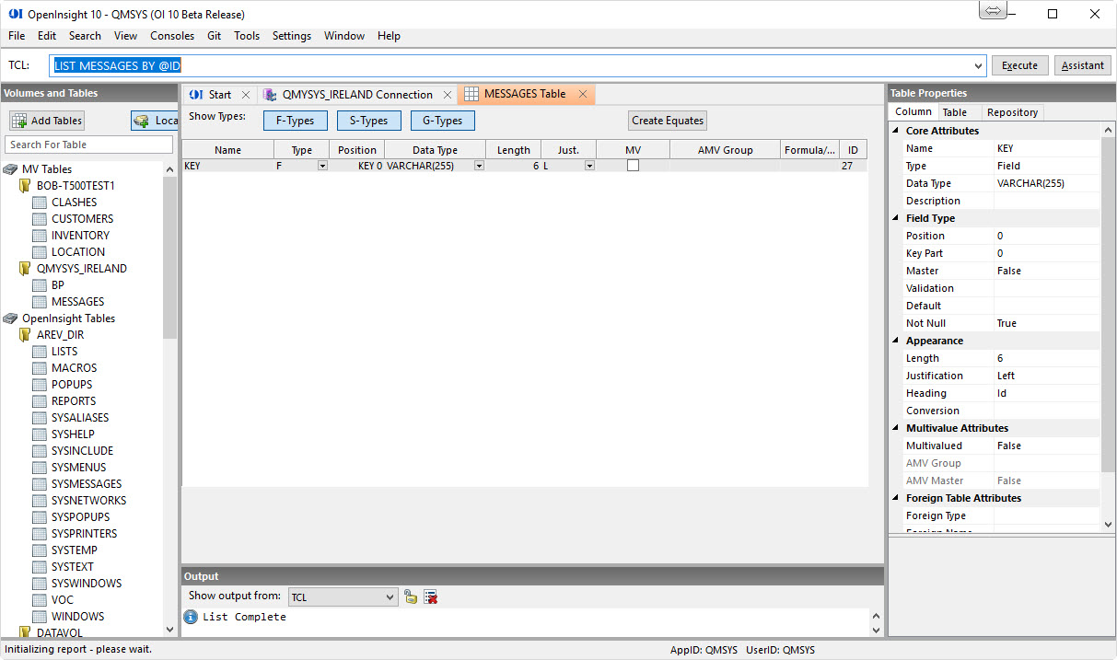Click the SYSMESSAGES table icon
The width and height of the screenshot is (1117, 660).
40,484
